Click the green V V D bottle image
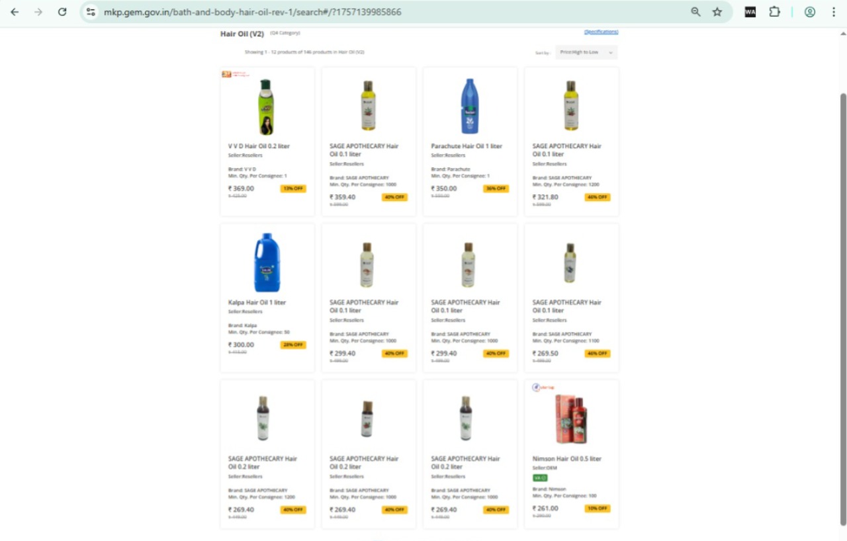 click(x=266, y=106)
